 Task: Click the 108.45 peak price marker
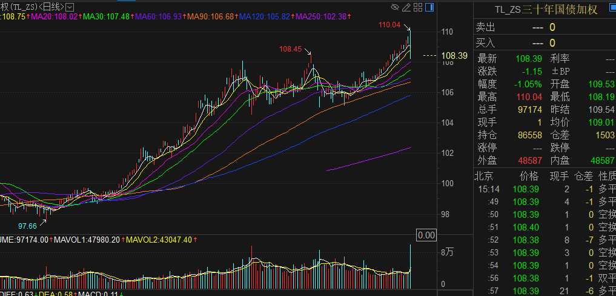pos(290,49)
